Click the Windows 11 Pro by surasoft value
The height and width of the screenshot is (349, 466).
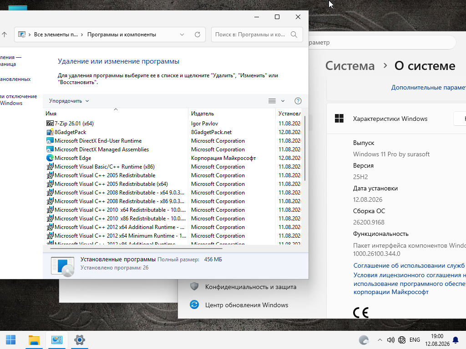coord(391,154)
